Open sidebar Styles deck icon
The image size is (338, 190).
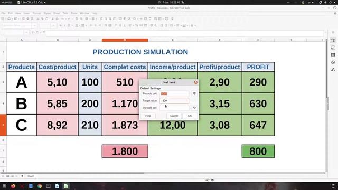point(333,47)
